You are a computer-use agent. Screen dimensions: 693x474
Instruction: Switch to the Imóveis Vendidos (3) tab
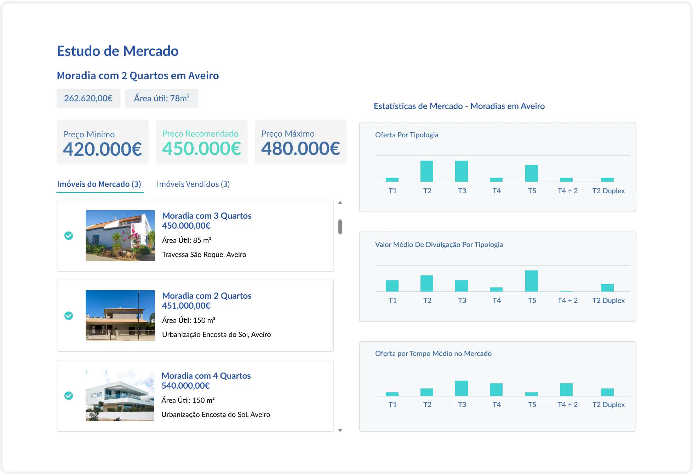[x=193, y=184]
